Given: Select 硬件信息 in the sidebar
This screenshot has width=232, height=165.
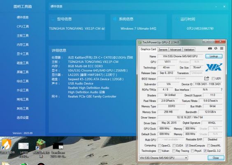Looking at the screenshot, I should [x=23, y=17].
